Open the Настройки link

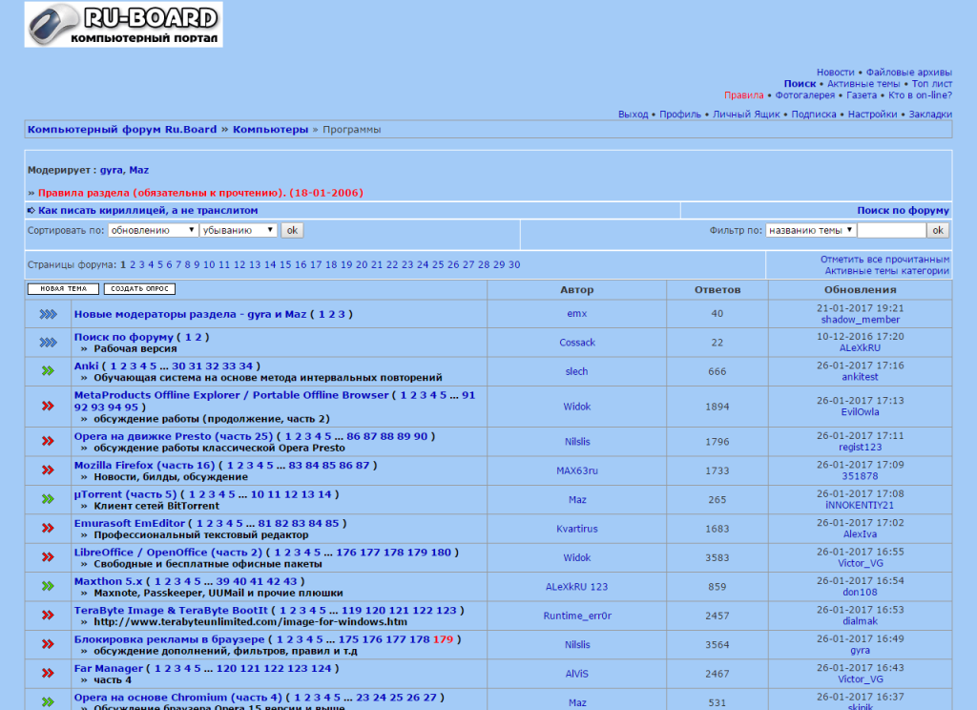[872, 115]
